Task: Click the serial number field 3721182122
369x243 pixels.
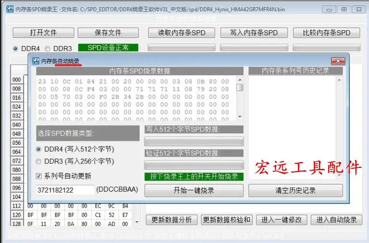Action: click(65, 190)
